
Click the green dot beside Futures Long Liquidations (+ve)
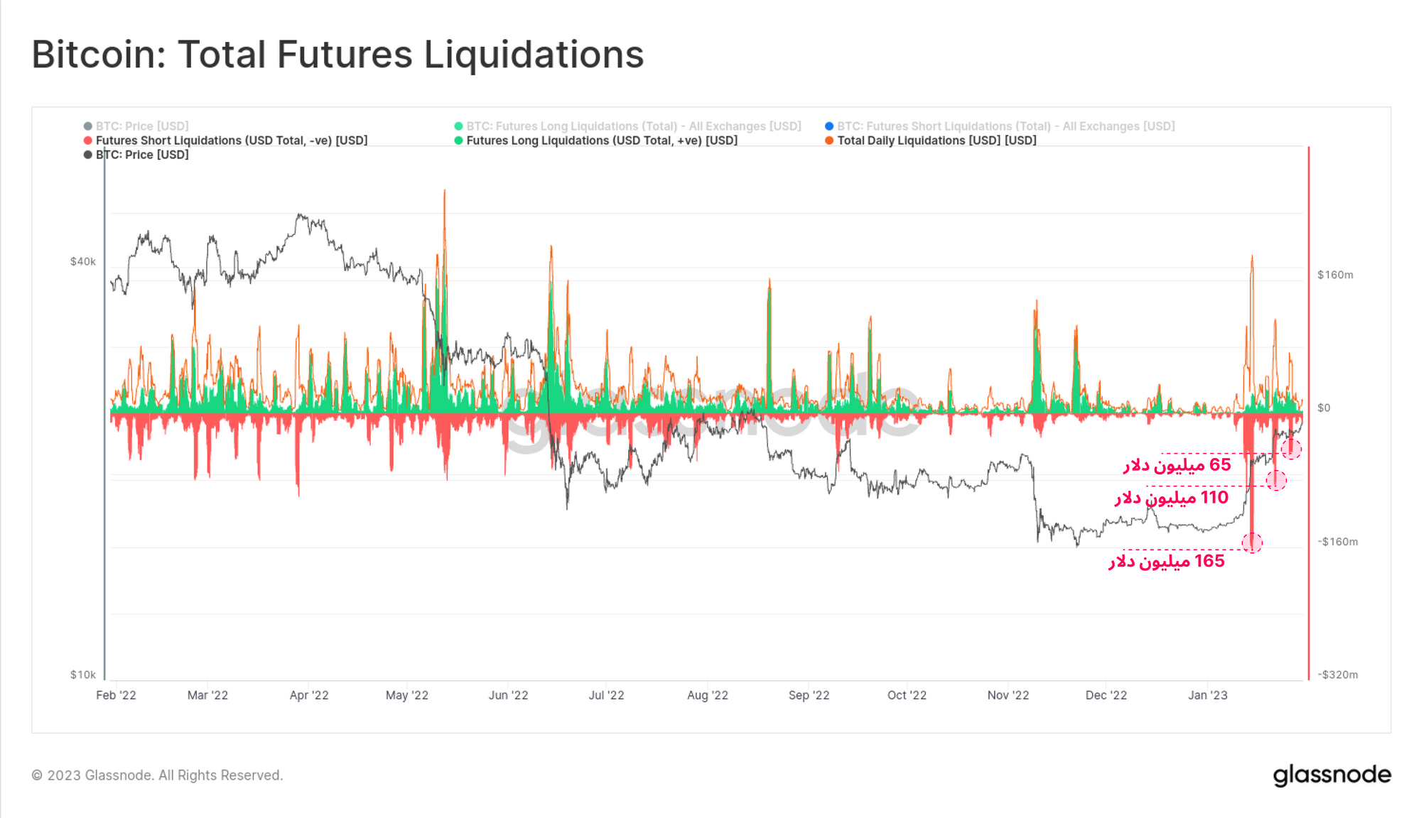458,141
